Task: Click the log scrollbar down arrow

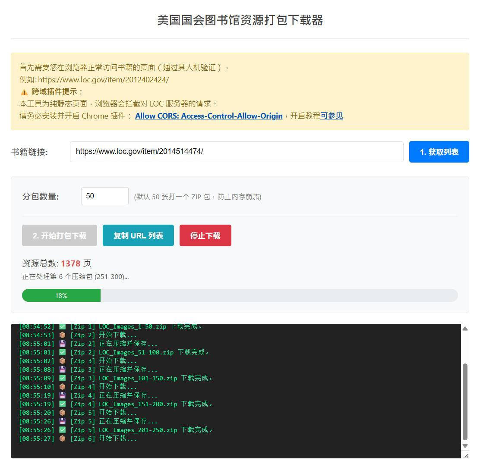Action: (x=465, y=446)
